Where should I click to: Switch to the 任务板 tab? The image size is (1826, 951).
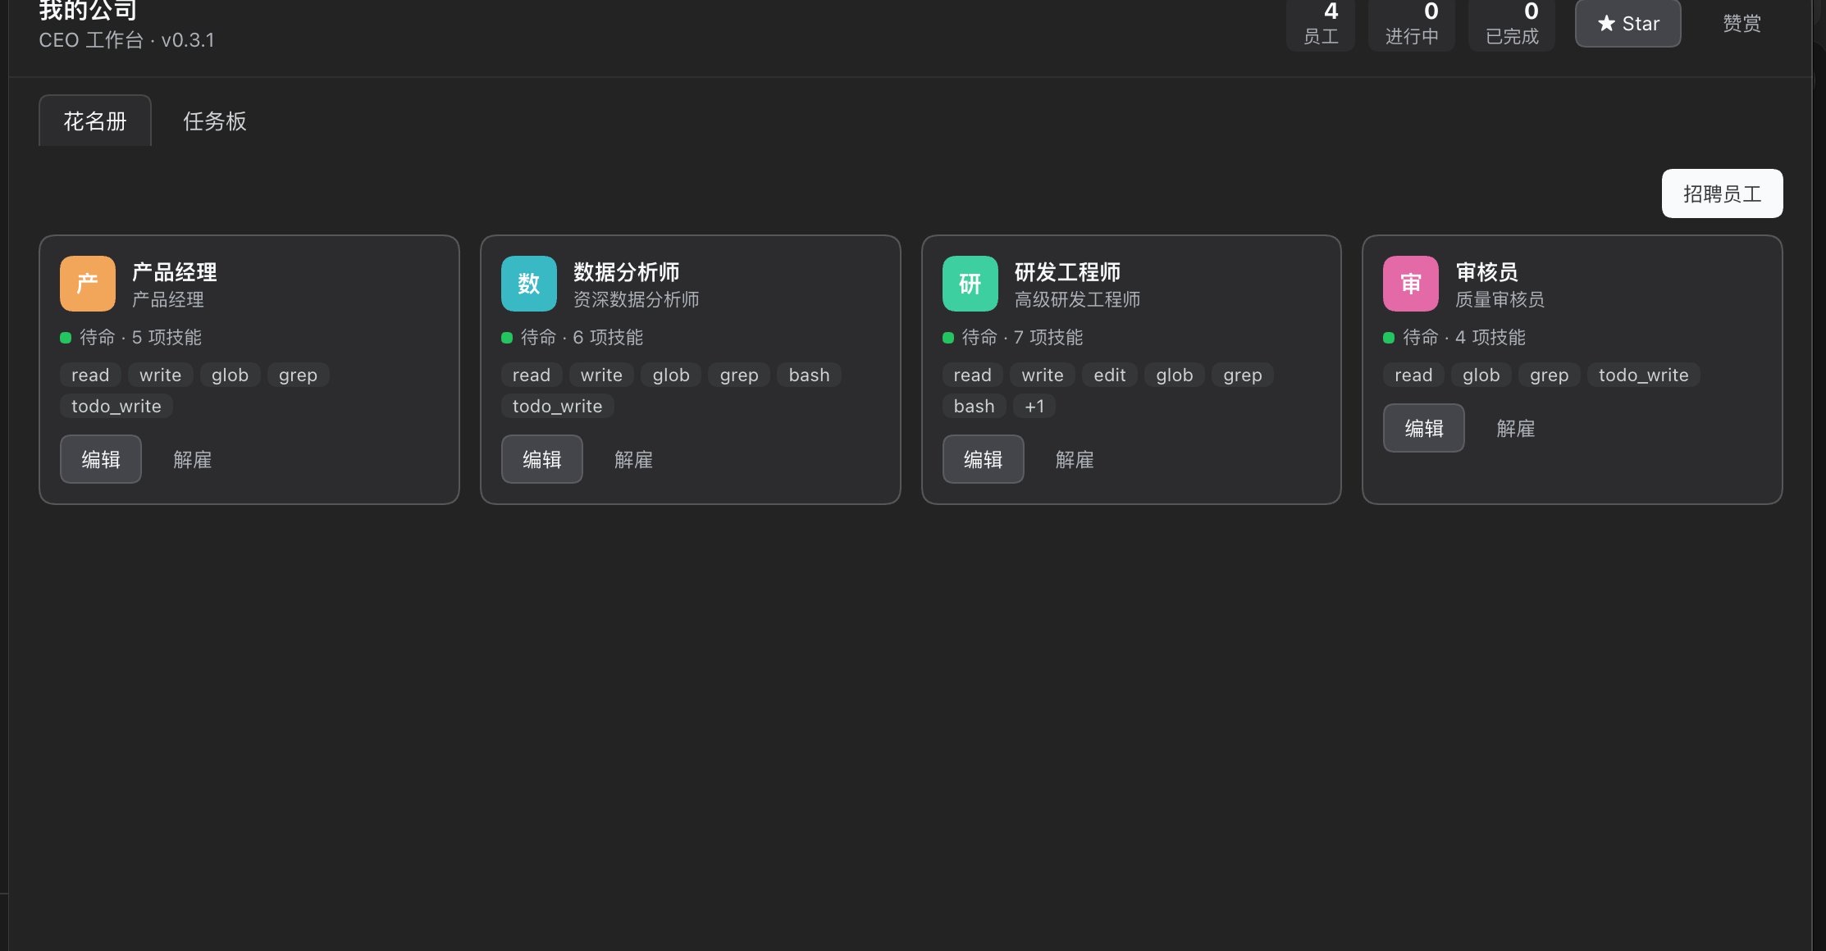pos(215,121)
